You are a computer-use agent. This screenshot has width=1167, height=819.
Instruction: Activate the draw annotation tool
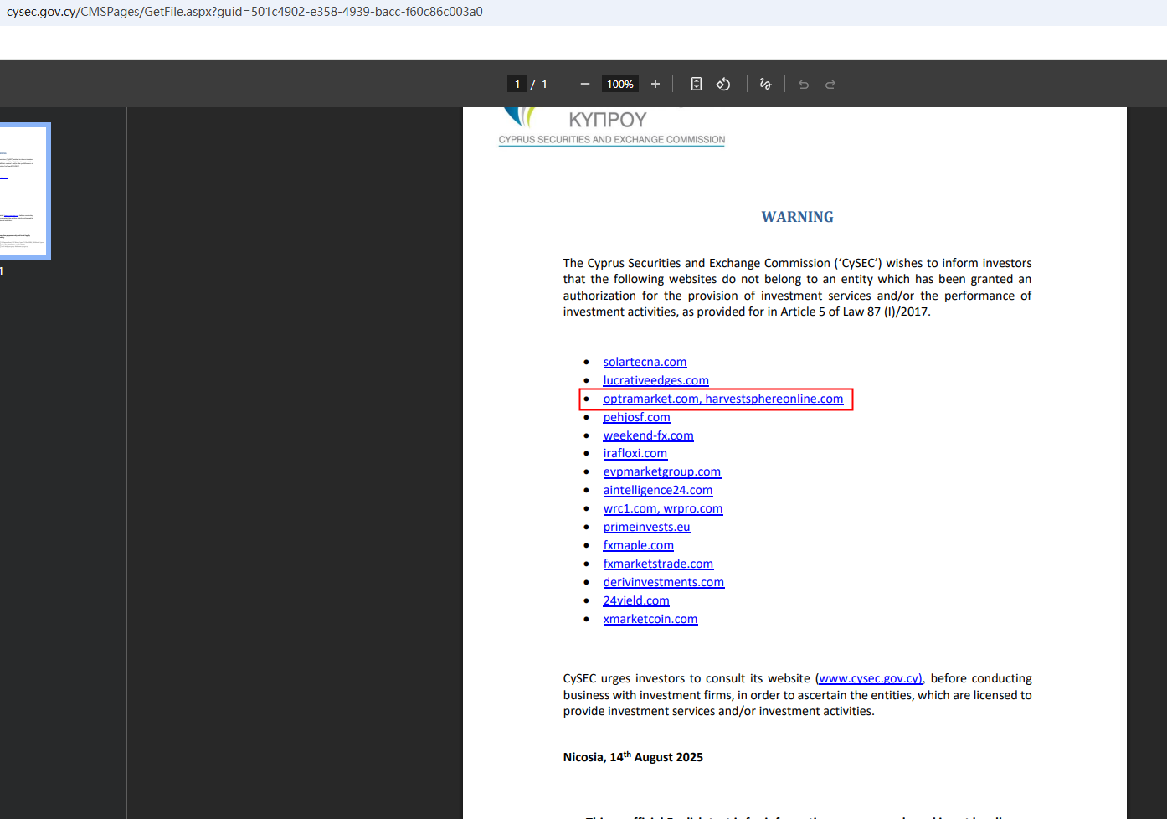pos(765,84)
